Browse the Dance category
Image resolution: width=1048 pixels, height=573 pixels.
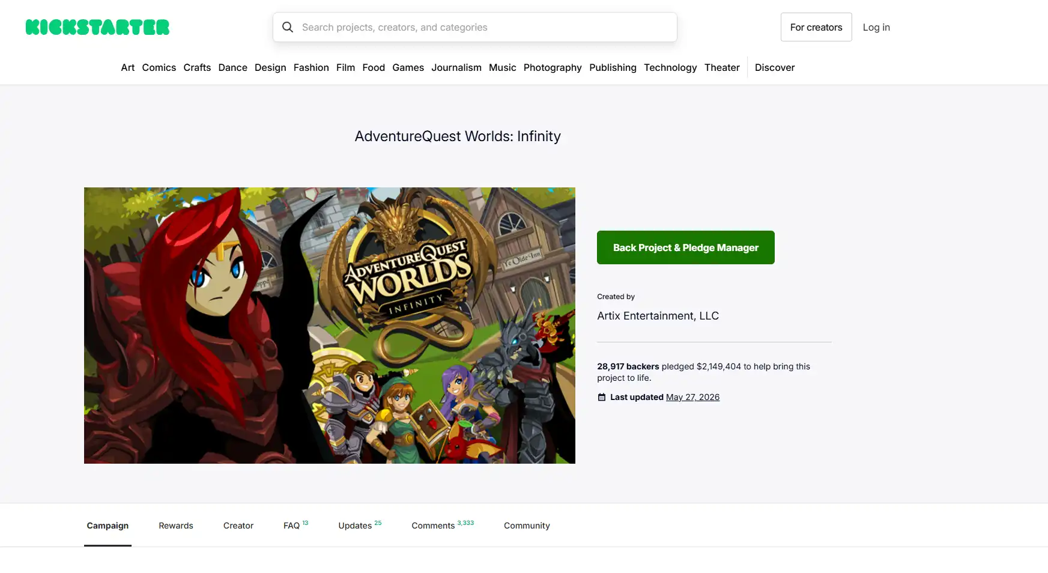pos(233,67)
